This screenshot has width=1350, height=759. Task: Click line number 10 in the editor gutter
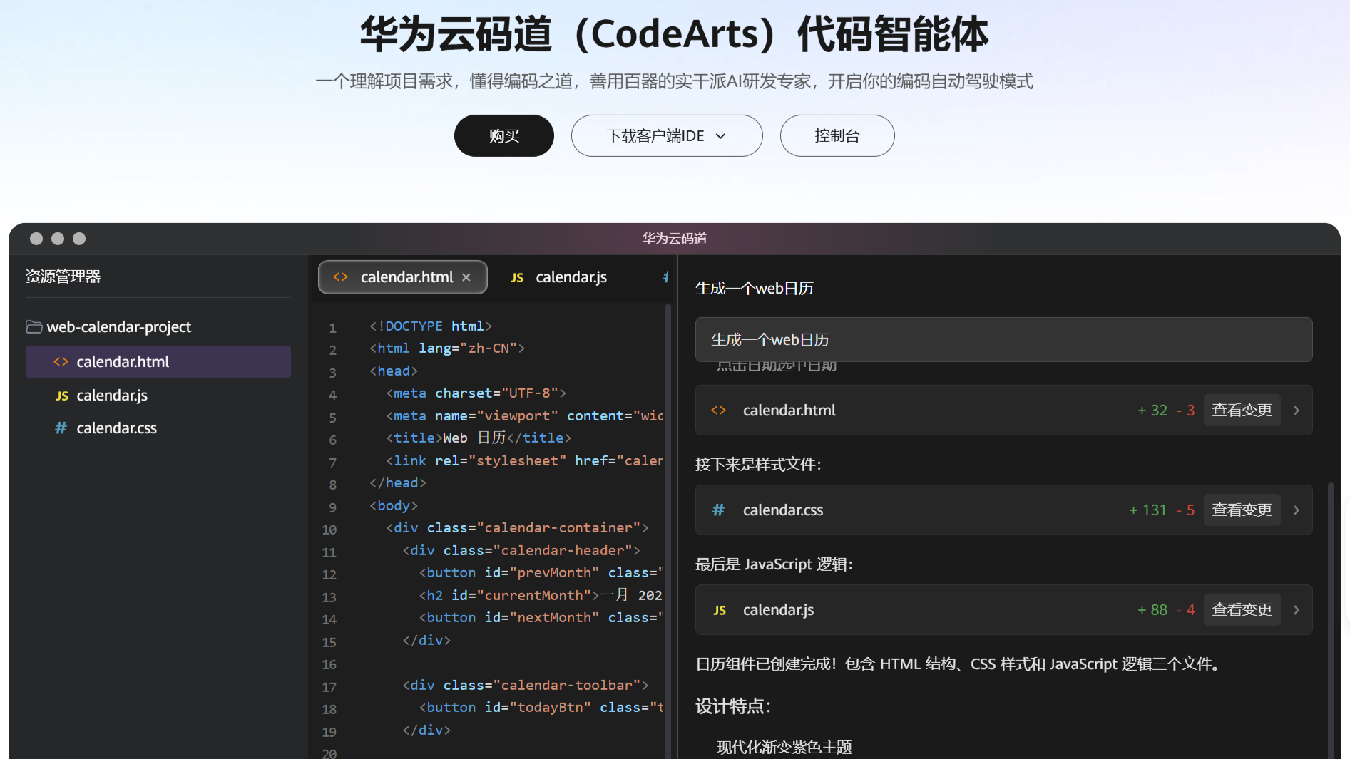[x=329, y=530]
